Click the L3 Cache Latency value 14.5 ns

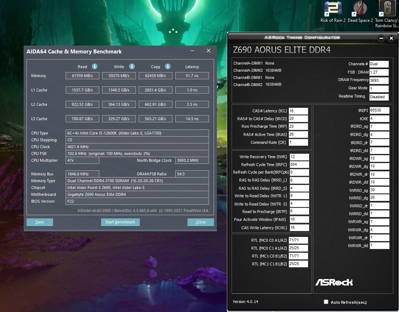[192, 119]
